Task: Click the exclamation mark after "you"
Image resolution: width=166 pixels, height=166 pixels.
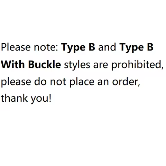Action: [50, 98]
